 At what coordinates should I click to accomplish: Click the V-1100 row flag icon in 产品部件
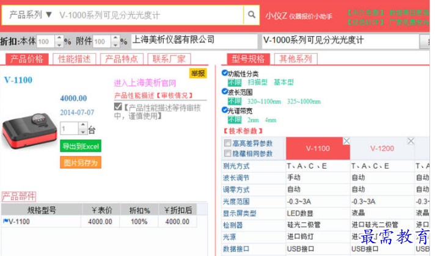[x=5, y=221]
